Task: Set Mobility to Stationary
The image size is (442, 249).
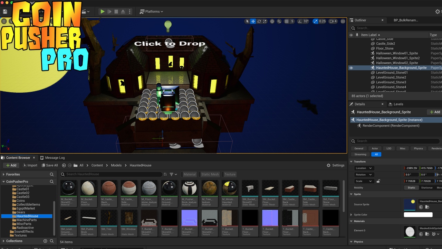Action: [x=427, y=187]
